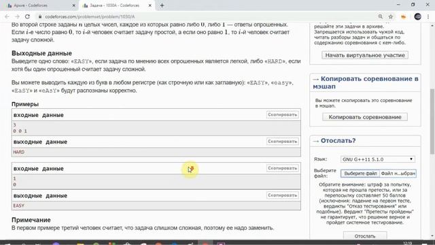Open the language dropdown GNU G++11 5.1.0
Viewport: 435px width, 245px height.
click(x=378, y=159)
